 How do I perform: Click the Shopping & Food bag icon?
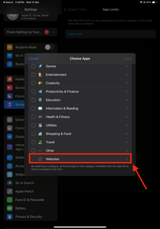[40, 134]
